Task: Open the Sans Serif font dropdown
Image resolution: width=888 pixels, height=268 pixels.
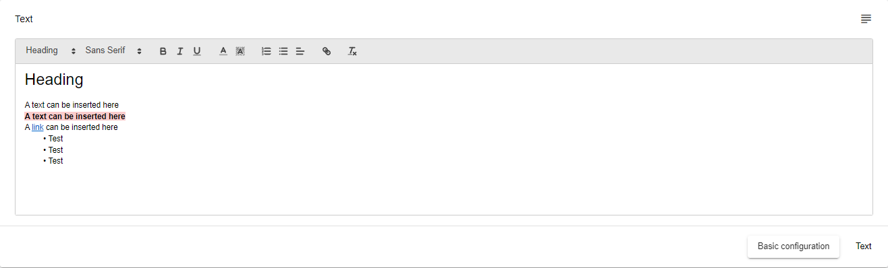Action: pyautogui.click(x=113, y=51)
